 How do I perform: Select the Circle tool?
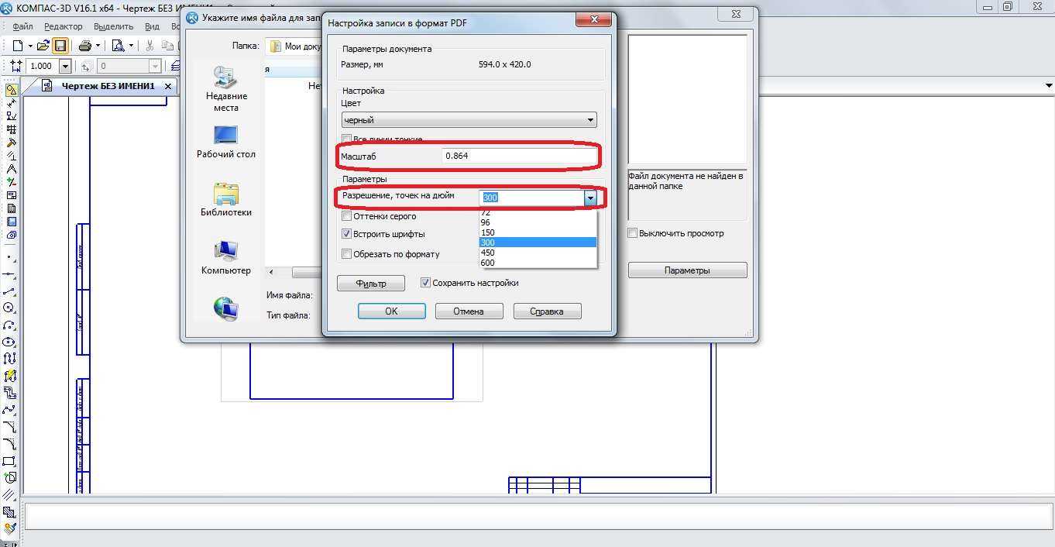pos(10,308)
